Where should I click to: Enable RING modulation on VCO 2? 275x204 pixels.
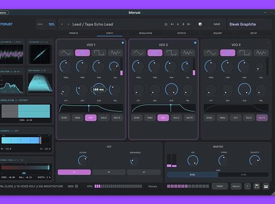pyautogui.click(x=150, y=118)
